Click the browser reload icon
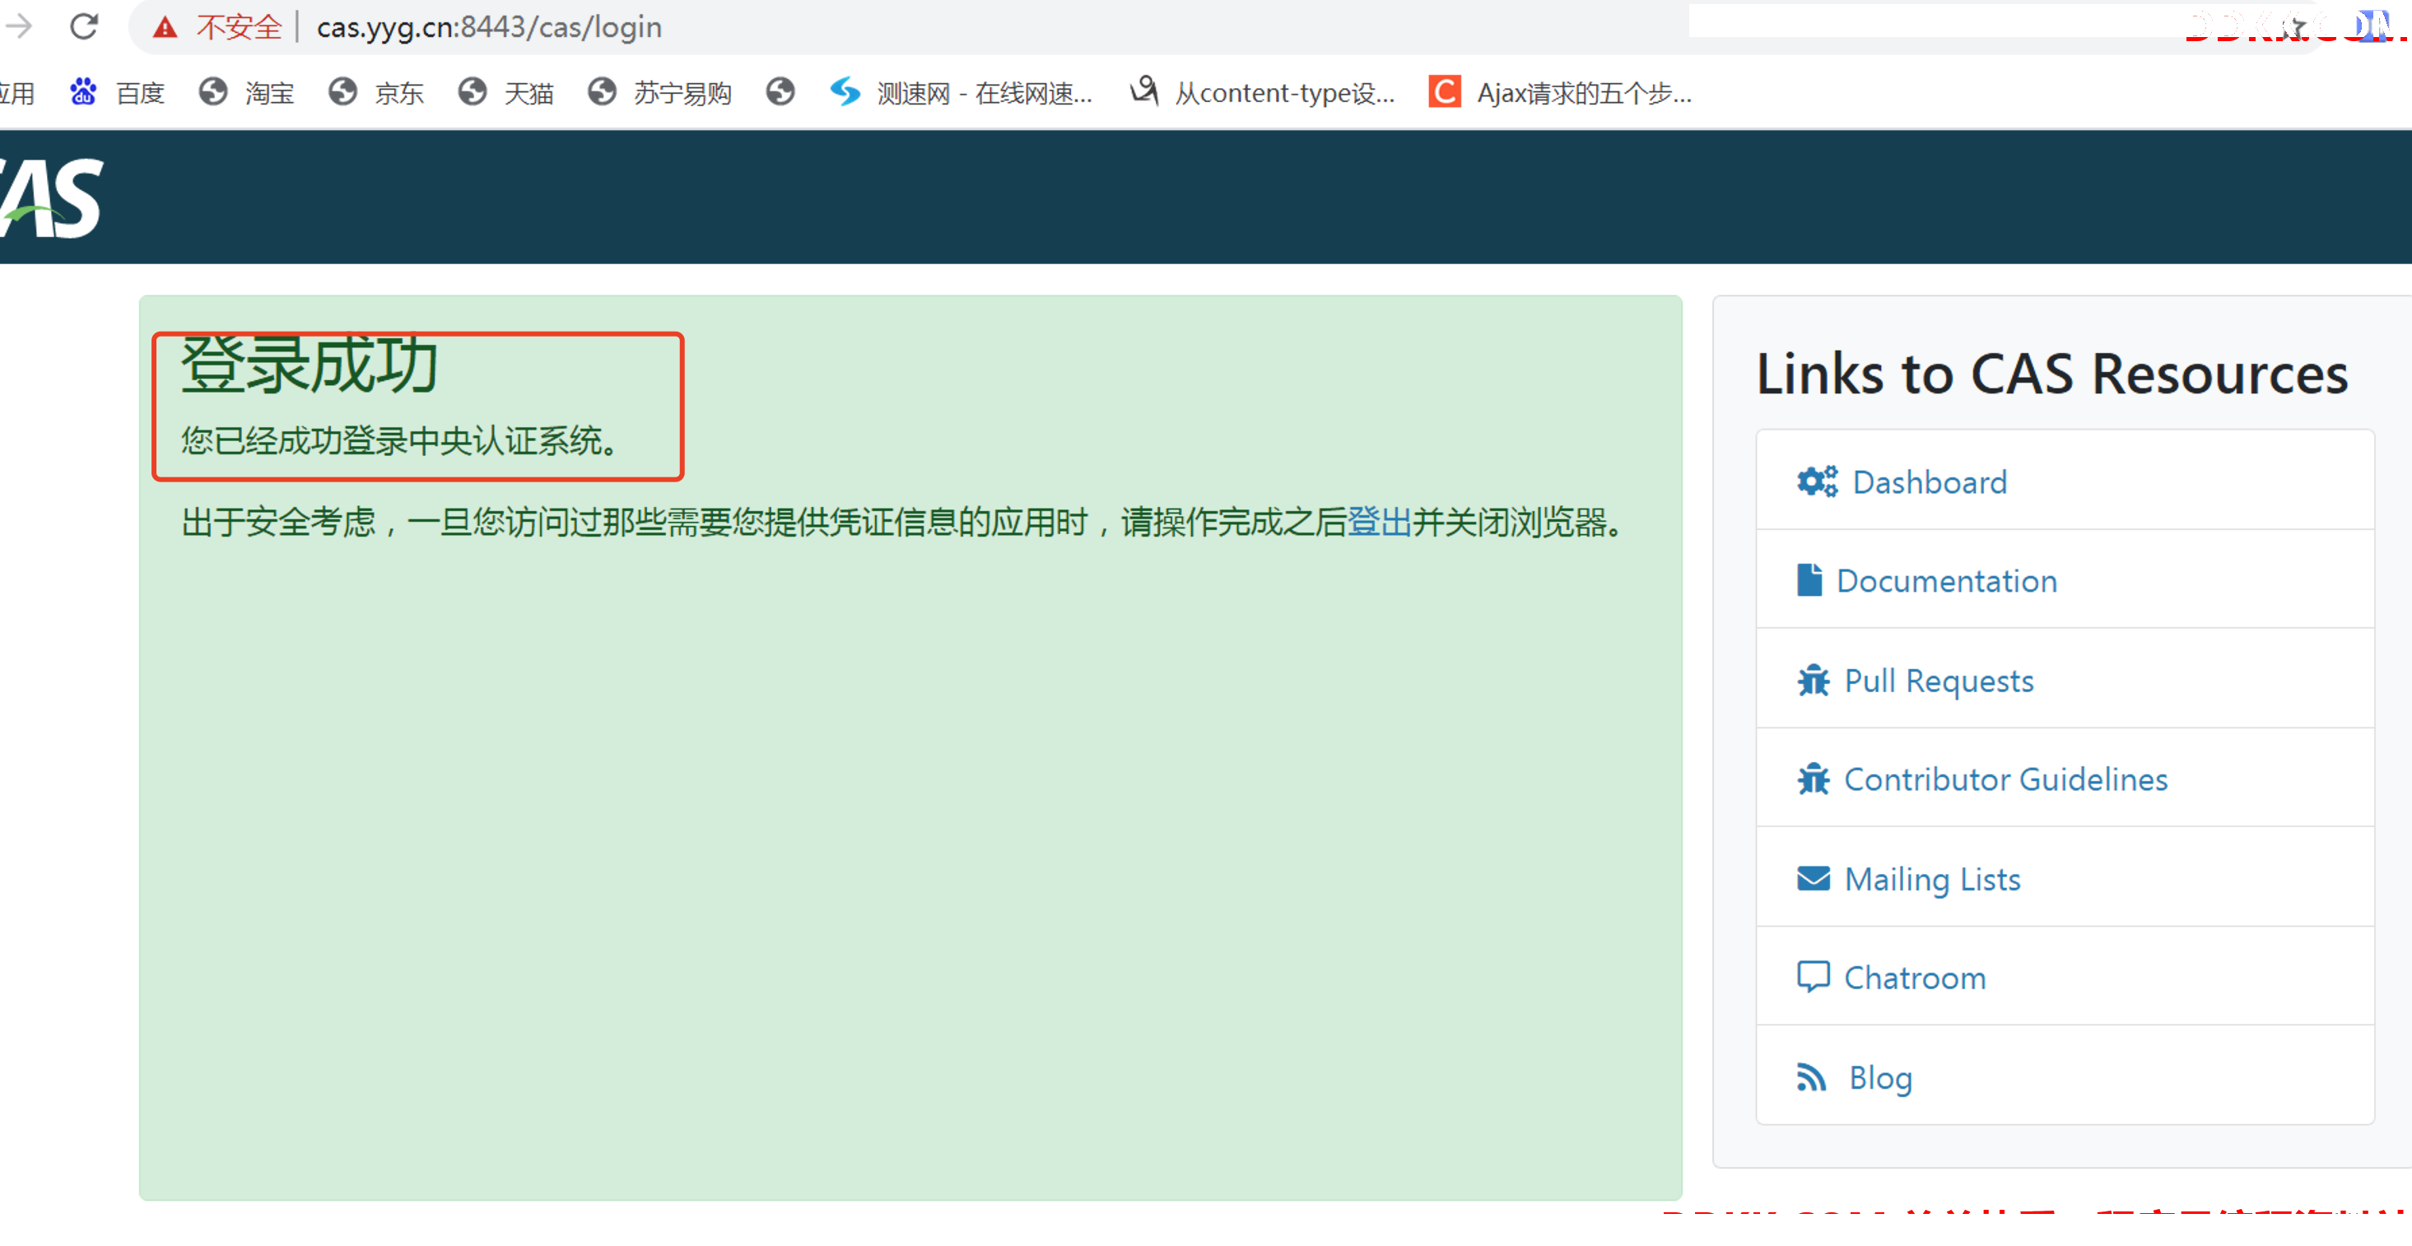Viewport: 2412px width, 1246px height. 84,26
